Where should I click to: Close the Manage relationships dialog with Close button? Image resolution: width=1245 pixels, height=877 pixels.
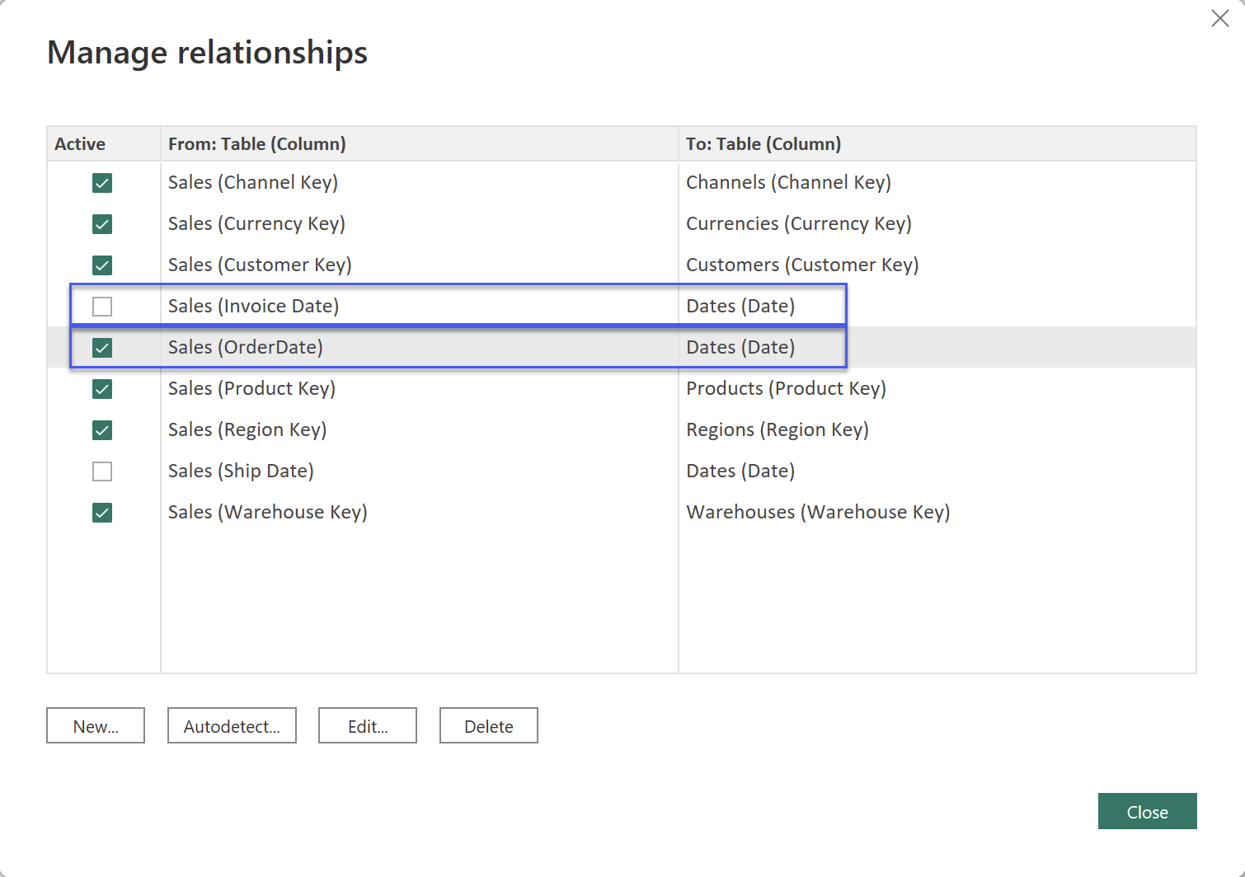click(x=1147, y=811)
